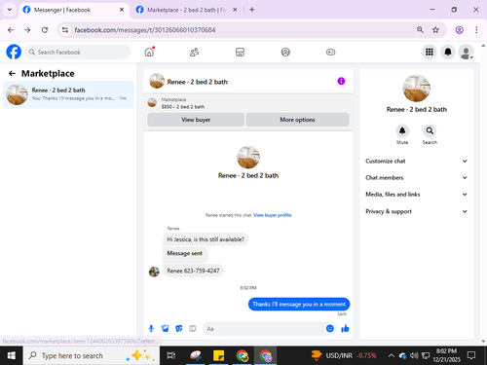Open the account profile avatar menu
This screenshot has width=487, height=365.
click(x=466, y=52)
